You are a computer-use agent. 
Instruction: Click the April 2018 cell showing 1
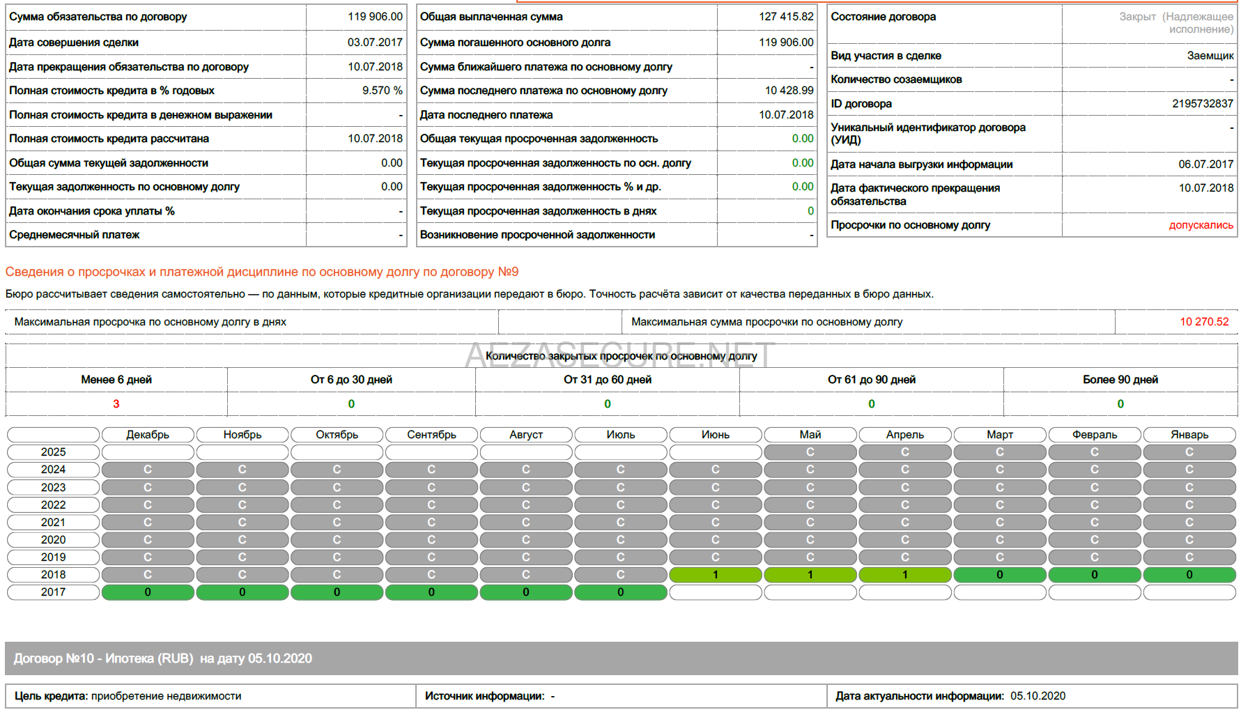[x=905, y=575]
